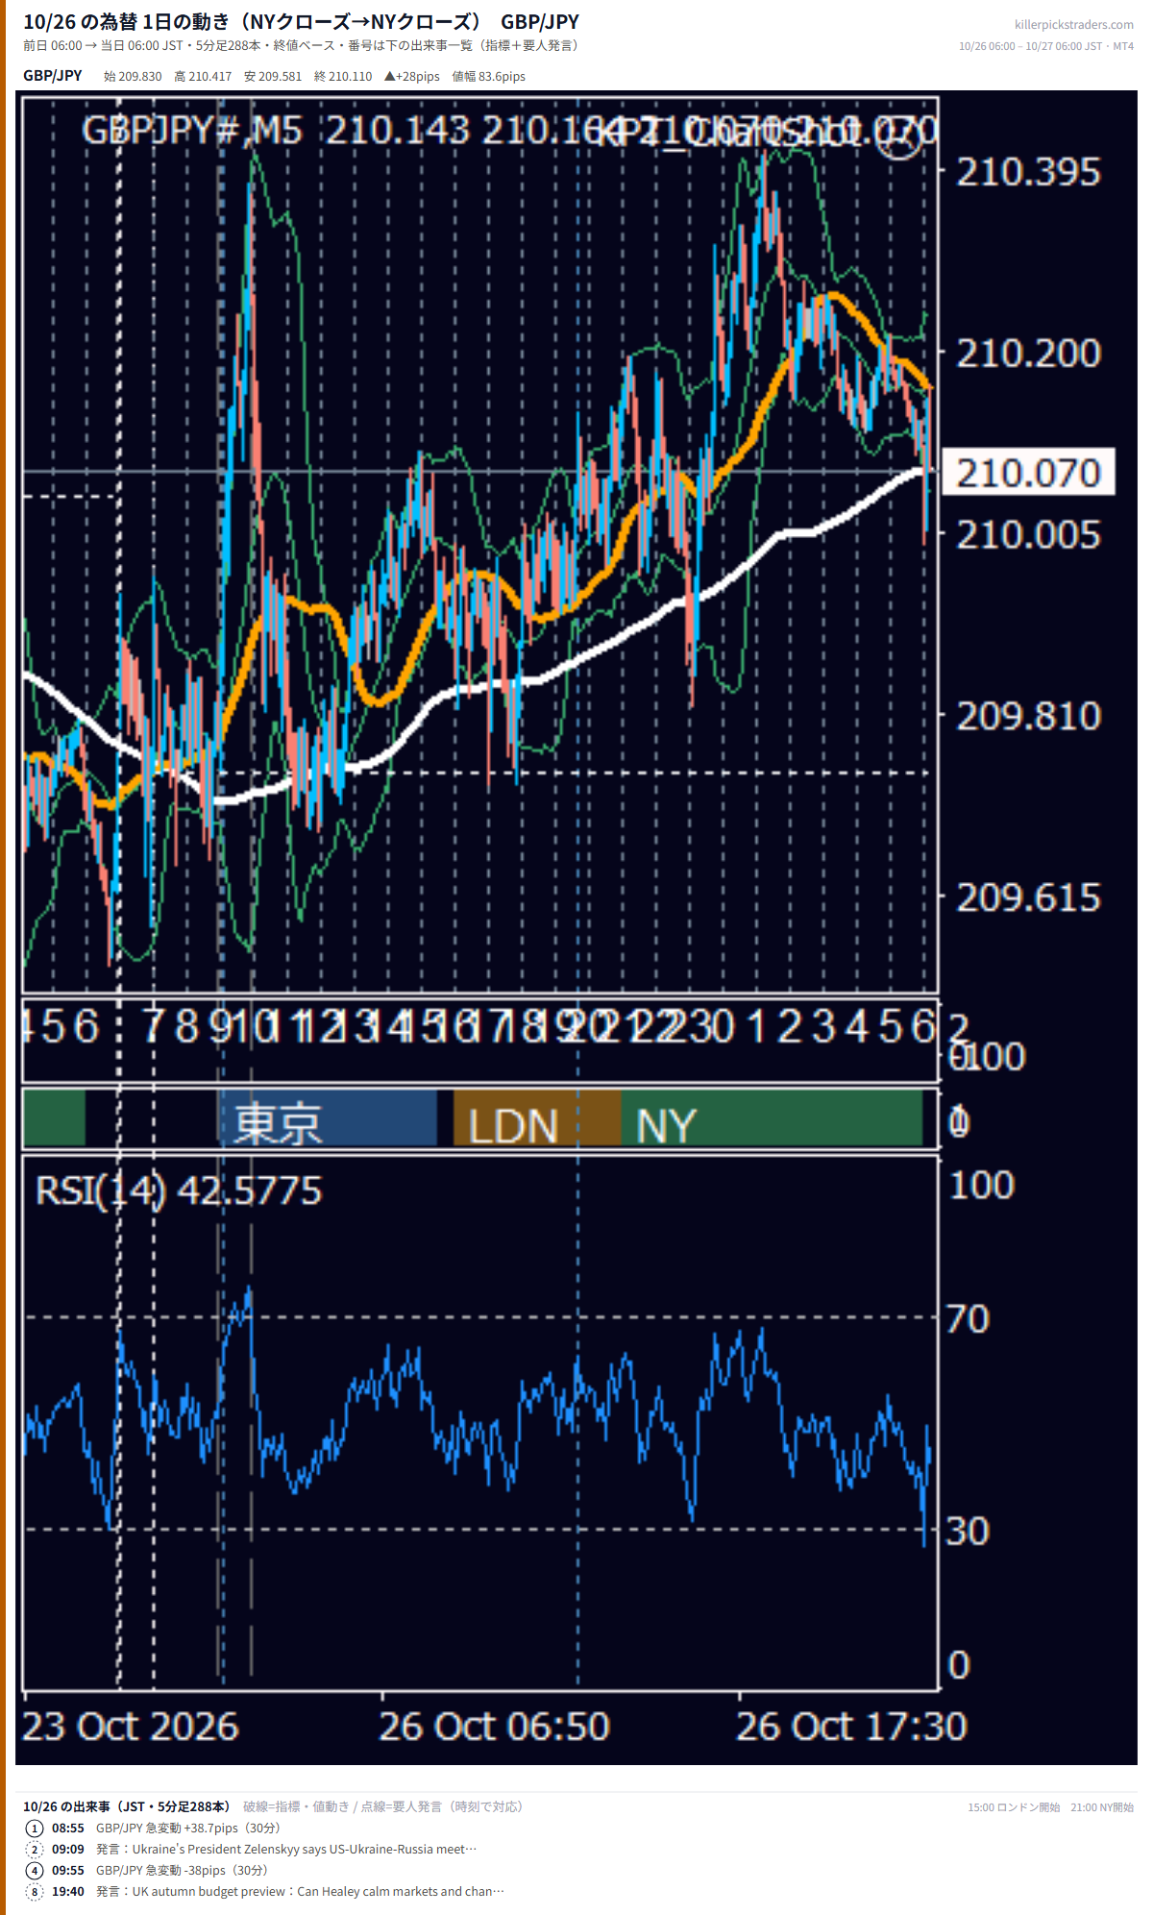This screenshot has height=1915, width=1153.
Task: Select the LDN session band
Action: pyautogui.click(x=537, y=1118)
